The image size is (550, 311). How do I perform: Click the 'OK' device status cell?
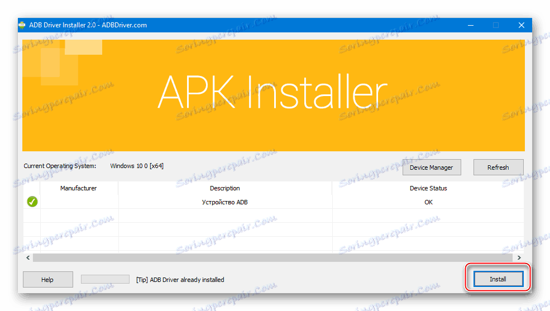click(428, 202)
